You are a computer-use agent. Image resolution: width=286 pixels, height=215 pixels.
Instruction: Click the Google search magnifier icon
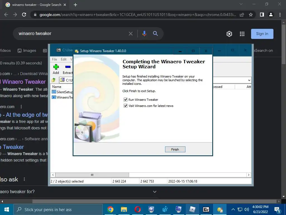pyautogui.click(x=155, y=34)
